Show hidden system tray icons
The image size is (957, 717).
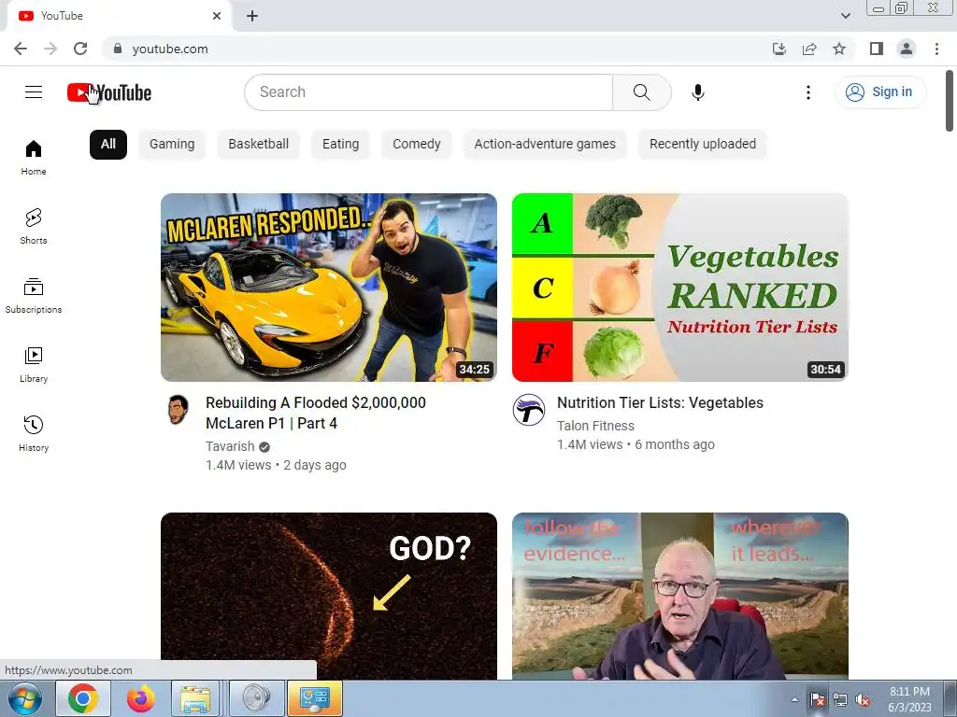tap(794, 699)
